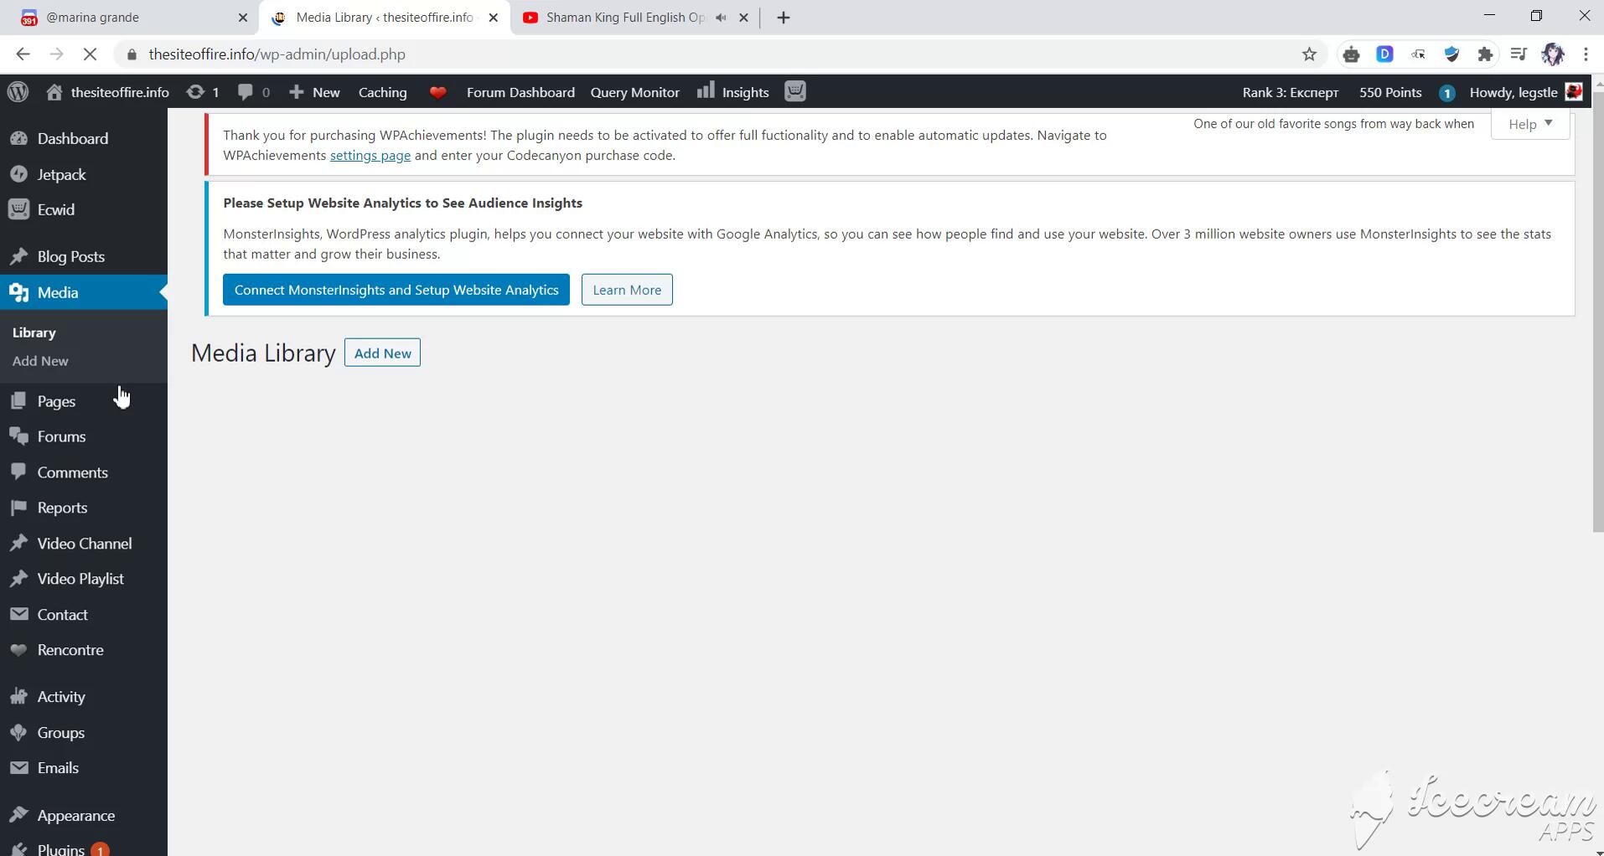This screenshot has height=856, width=1604.
Task: Click the WordPress logo in admin bar
Action: point(18,92)
